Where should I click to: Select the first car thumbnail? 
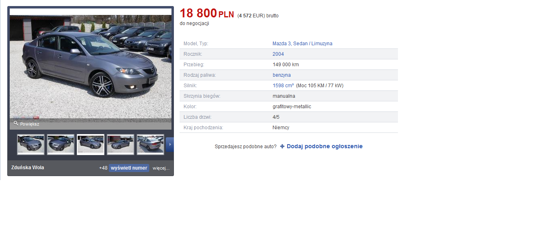(x=31, y=145)
